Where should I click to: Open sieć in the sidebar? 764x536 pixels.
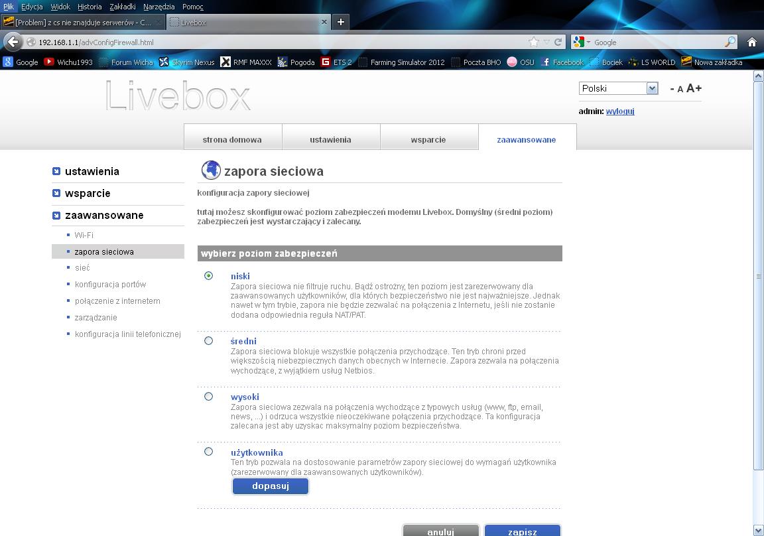[x=82, y=267]
